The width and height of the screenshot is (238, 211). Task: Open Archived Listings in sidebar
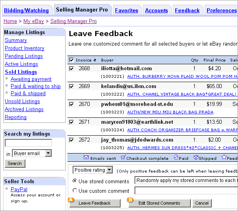point(24,109)
